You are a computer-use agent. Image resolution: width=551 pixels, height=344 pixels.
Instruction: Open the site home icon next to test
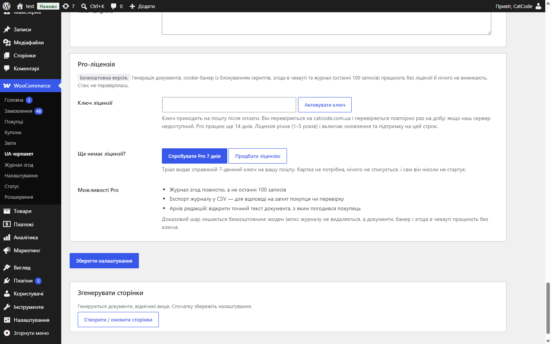pyautogui.click(x=20, y=6)
